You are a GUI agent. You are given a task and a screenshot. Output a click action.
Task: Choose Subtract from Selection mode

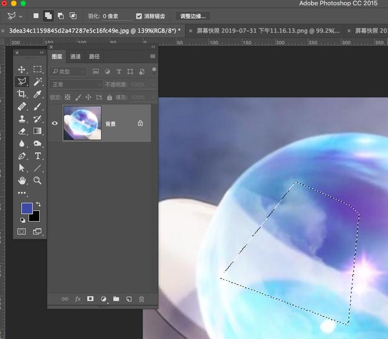(61, 16)
